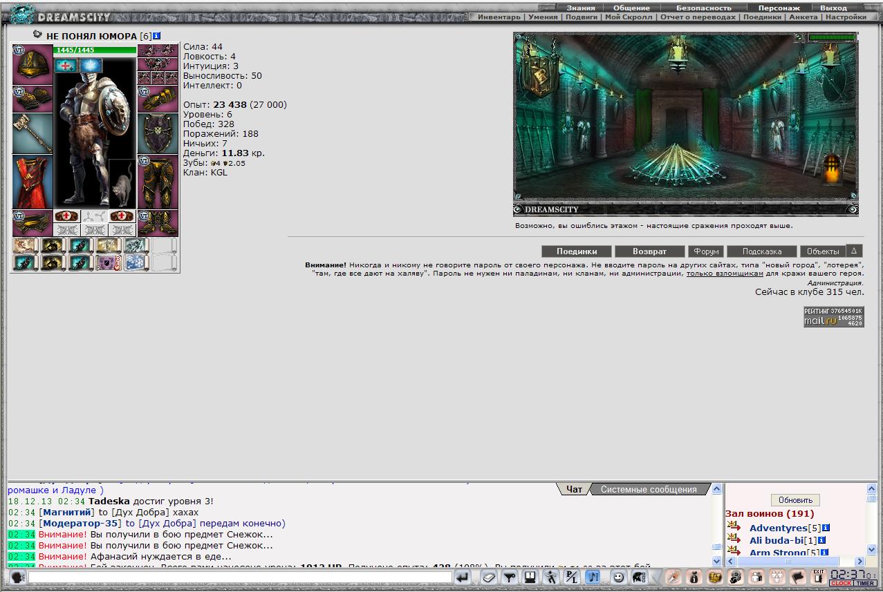Click the two-person friends icon

[756, 577]
